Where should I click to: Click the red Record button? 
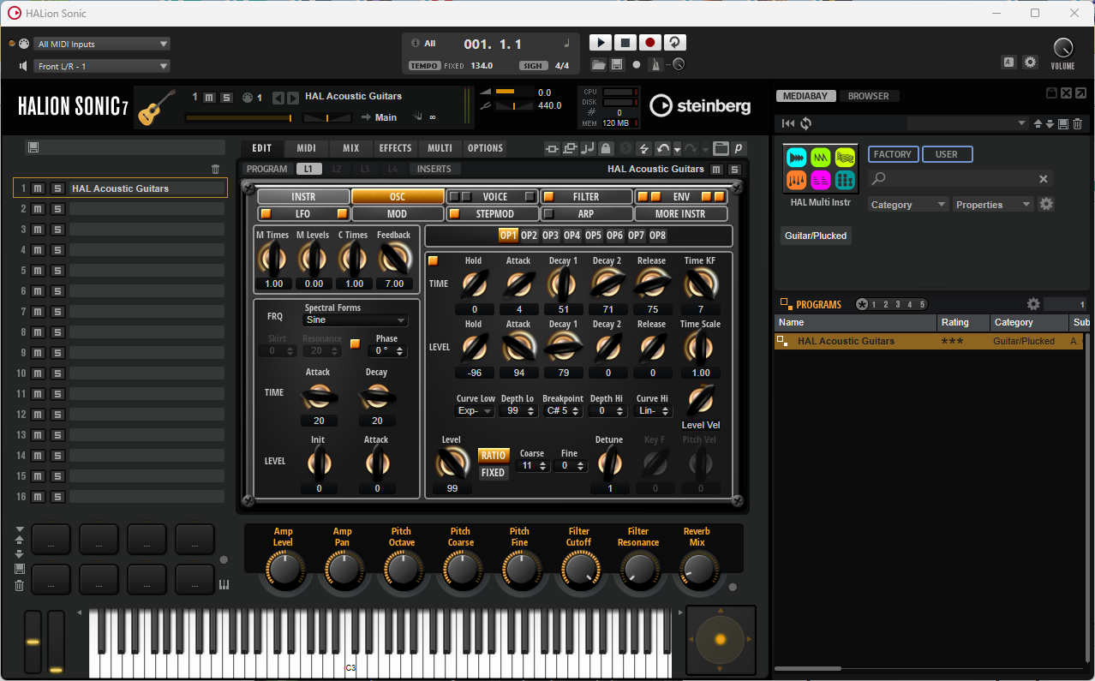650,43
